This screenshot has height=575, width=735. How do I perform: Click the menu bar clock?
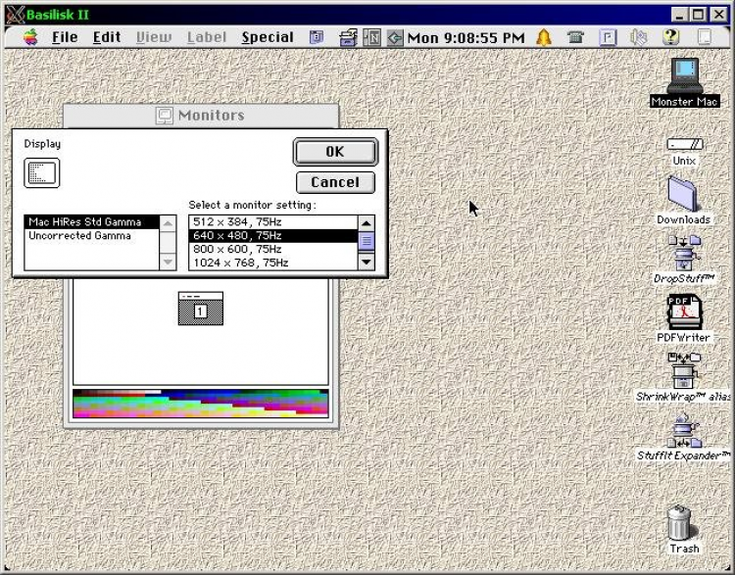click(465, 38)
